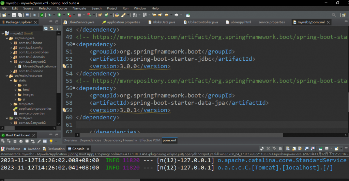Start debugging with the bug icon
The height and width of the screenshot is (181, 349).
point(49,15)
